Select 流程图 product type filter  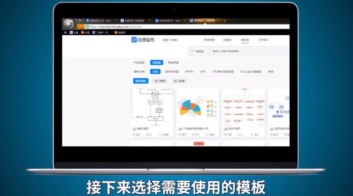click(x=156, y=63)
